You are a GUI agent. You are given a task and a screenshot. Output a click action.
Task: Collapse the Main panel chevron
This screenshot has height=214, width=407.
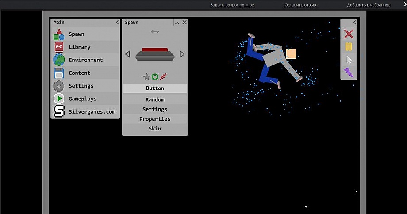point(117,22)
